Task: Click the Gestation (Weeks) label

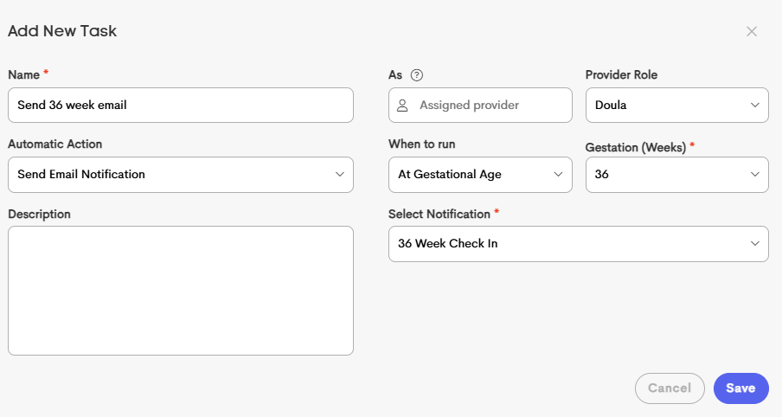Action: [x=636, y=148]
